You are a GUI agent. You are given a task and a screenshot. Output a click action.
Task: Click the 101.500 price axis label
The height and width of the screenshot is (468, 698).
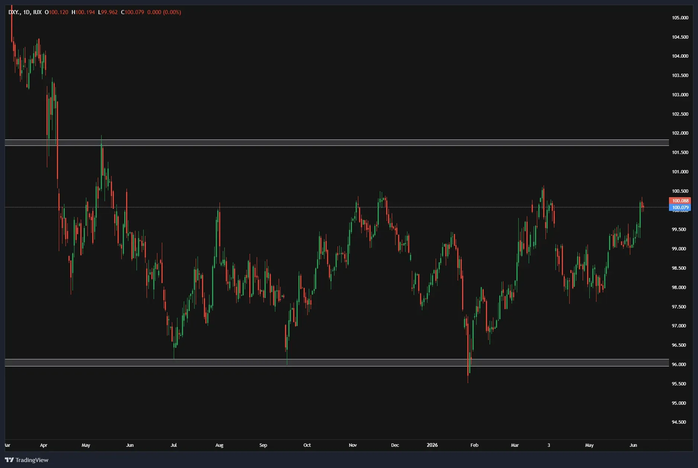click(680, 153)
